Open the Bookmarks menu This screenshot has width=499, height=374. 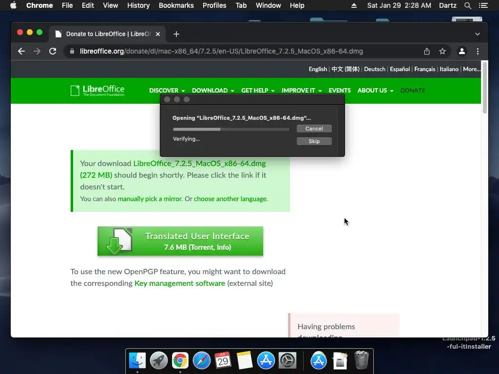click(176, 5)
